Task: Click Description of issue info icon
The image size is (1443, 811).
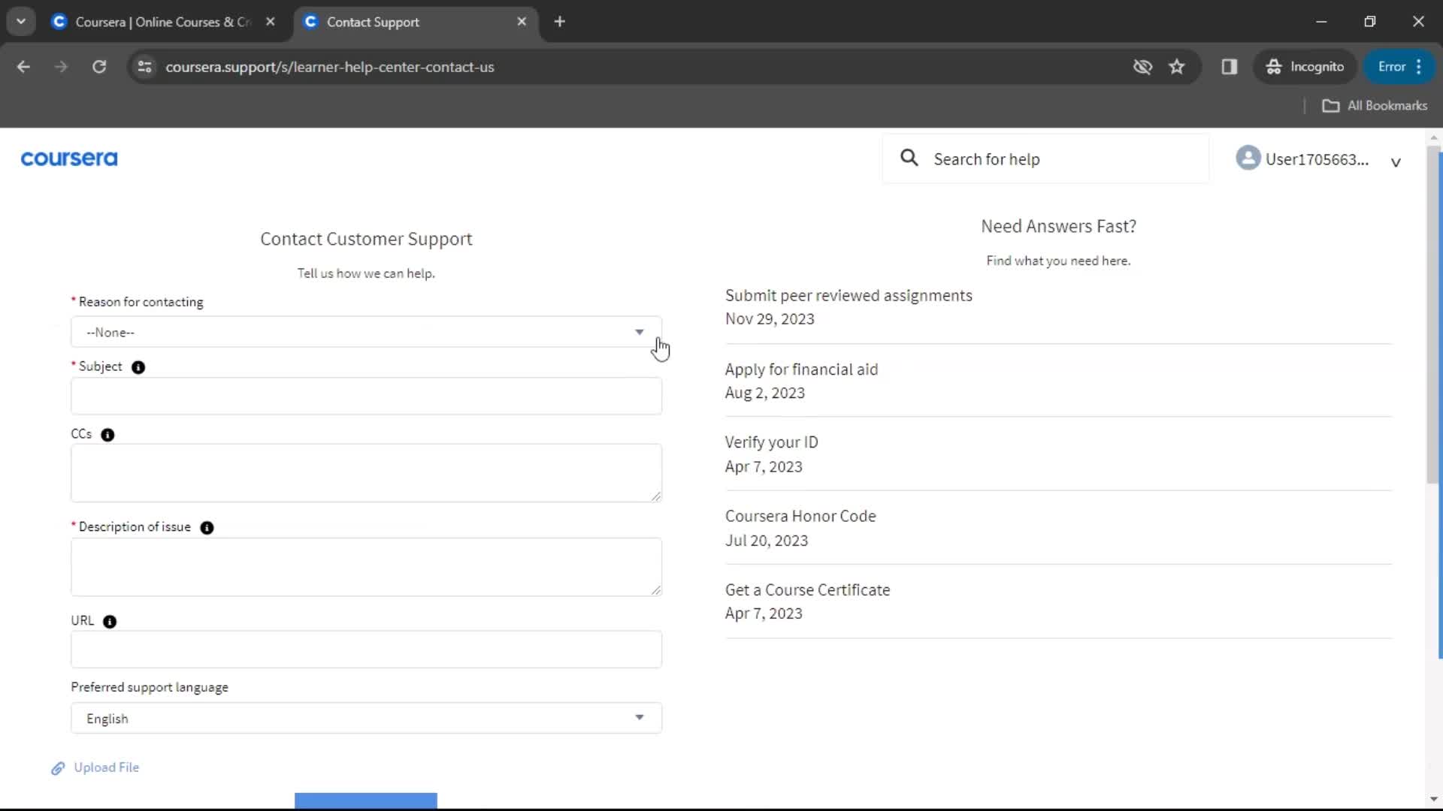Action: pos(207,528)
